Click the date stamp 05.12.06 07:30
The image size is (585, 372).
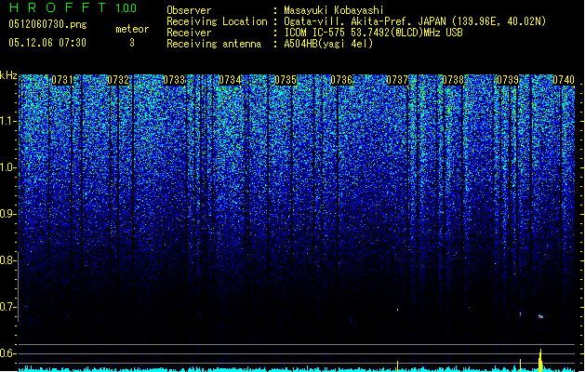(x=47, y=43)
